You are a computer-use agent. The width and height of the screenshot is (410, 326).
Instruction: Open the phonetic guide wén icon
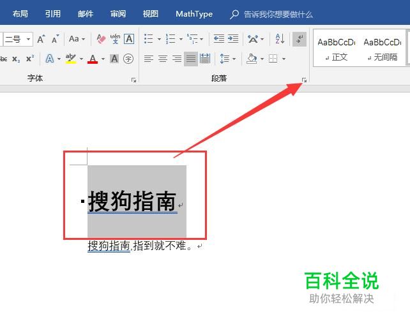[x=115, y=39]
